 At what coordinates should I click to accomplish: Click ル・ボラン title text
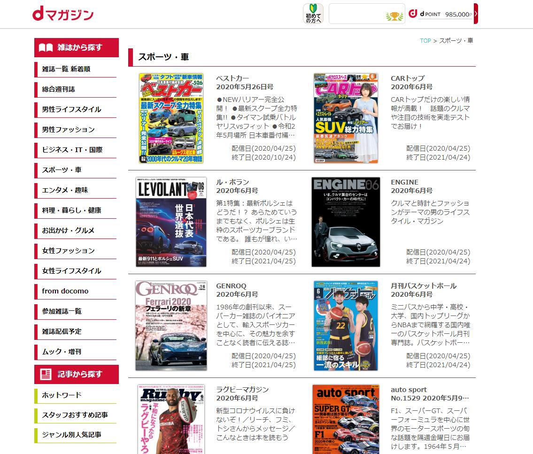(x=232, y=182)
